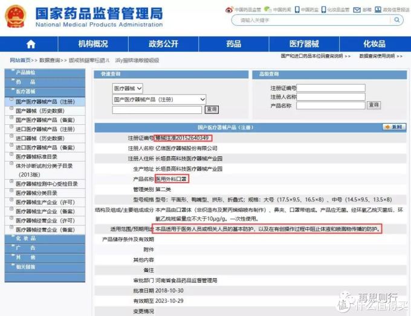
Task: Expand the 产品抽检 sidebar section
Action: pos(45,73)
